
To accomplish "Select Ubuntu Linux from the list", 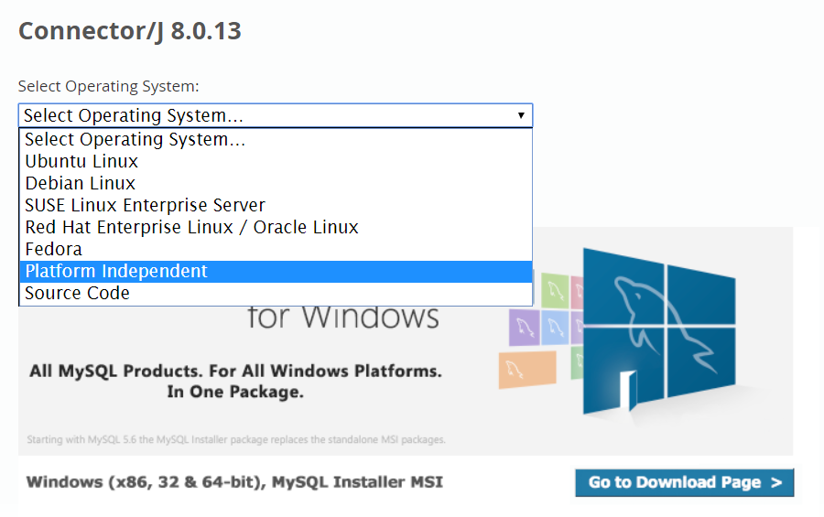I will click(276, 161).
